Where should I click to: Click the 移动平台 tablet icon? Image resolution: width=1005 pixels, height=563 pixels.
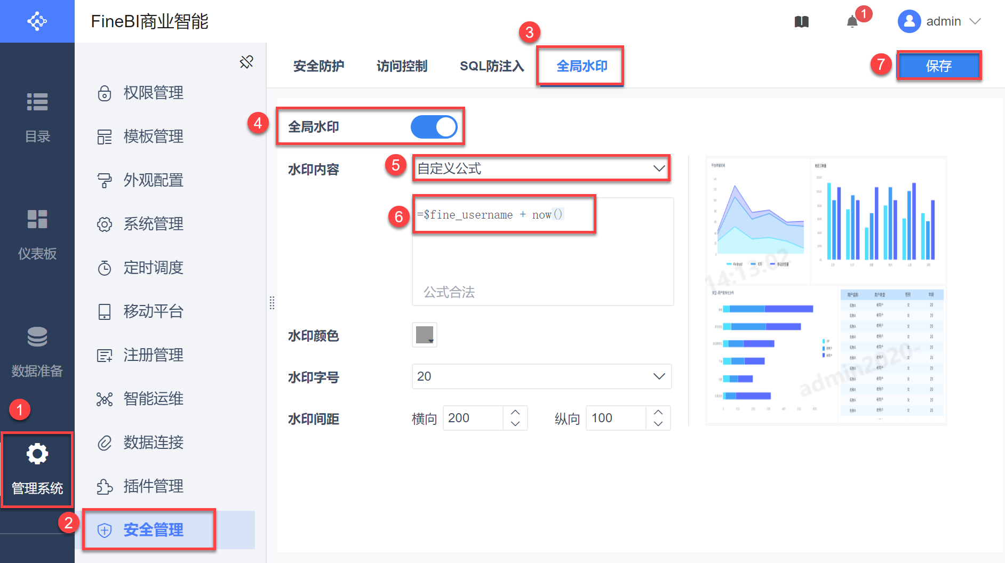(105, 311)
